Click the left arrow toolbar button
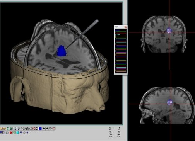The image size is (195, 141). [x=44, y=129]
